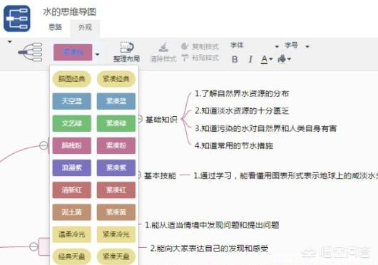The height and width of the screenshot is (265, 378).
Task: Toggle bold text formatting
Action: click(x=235, y=59)
